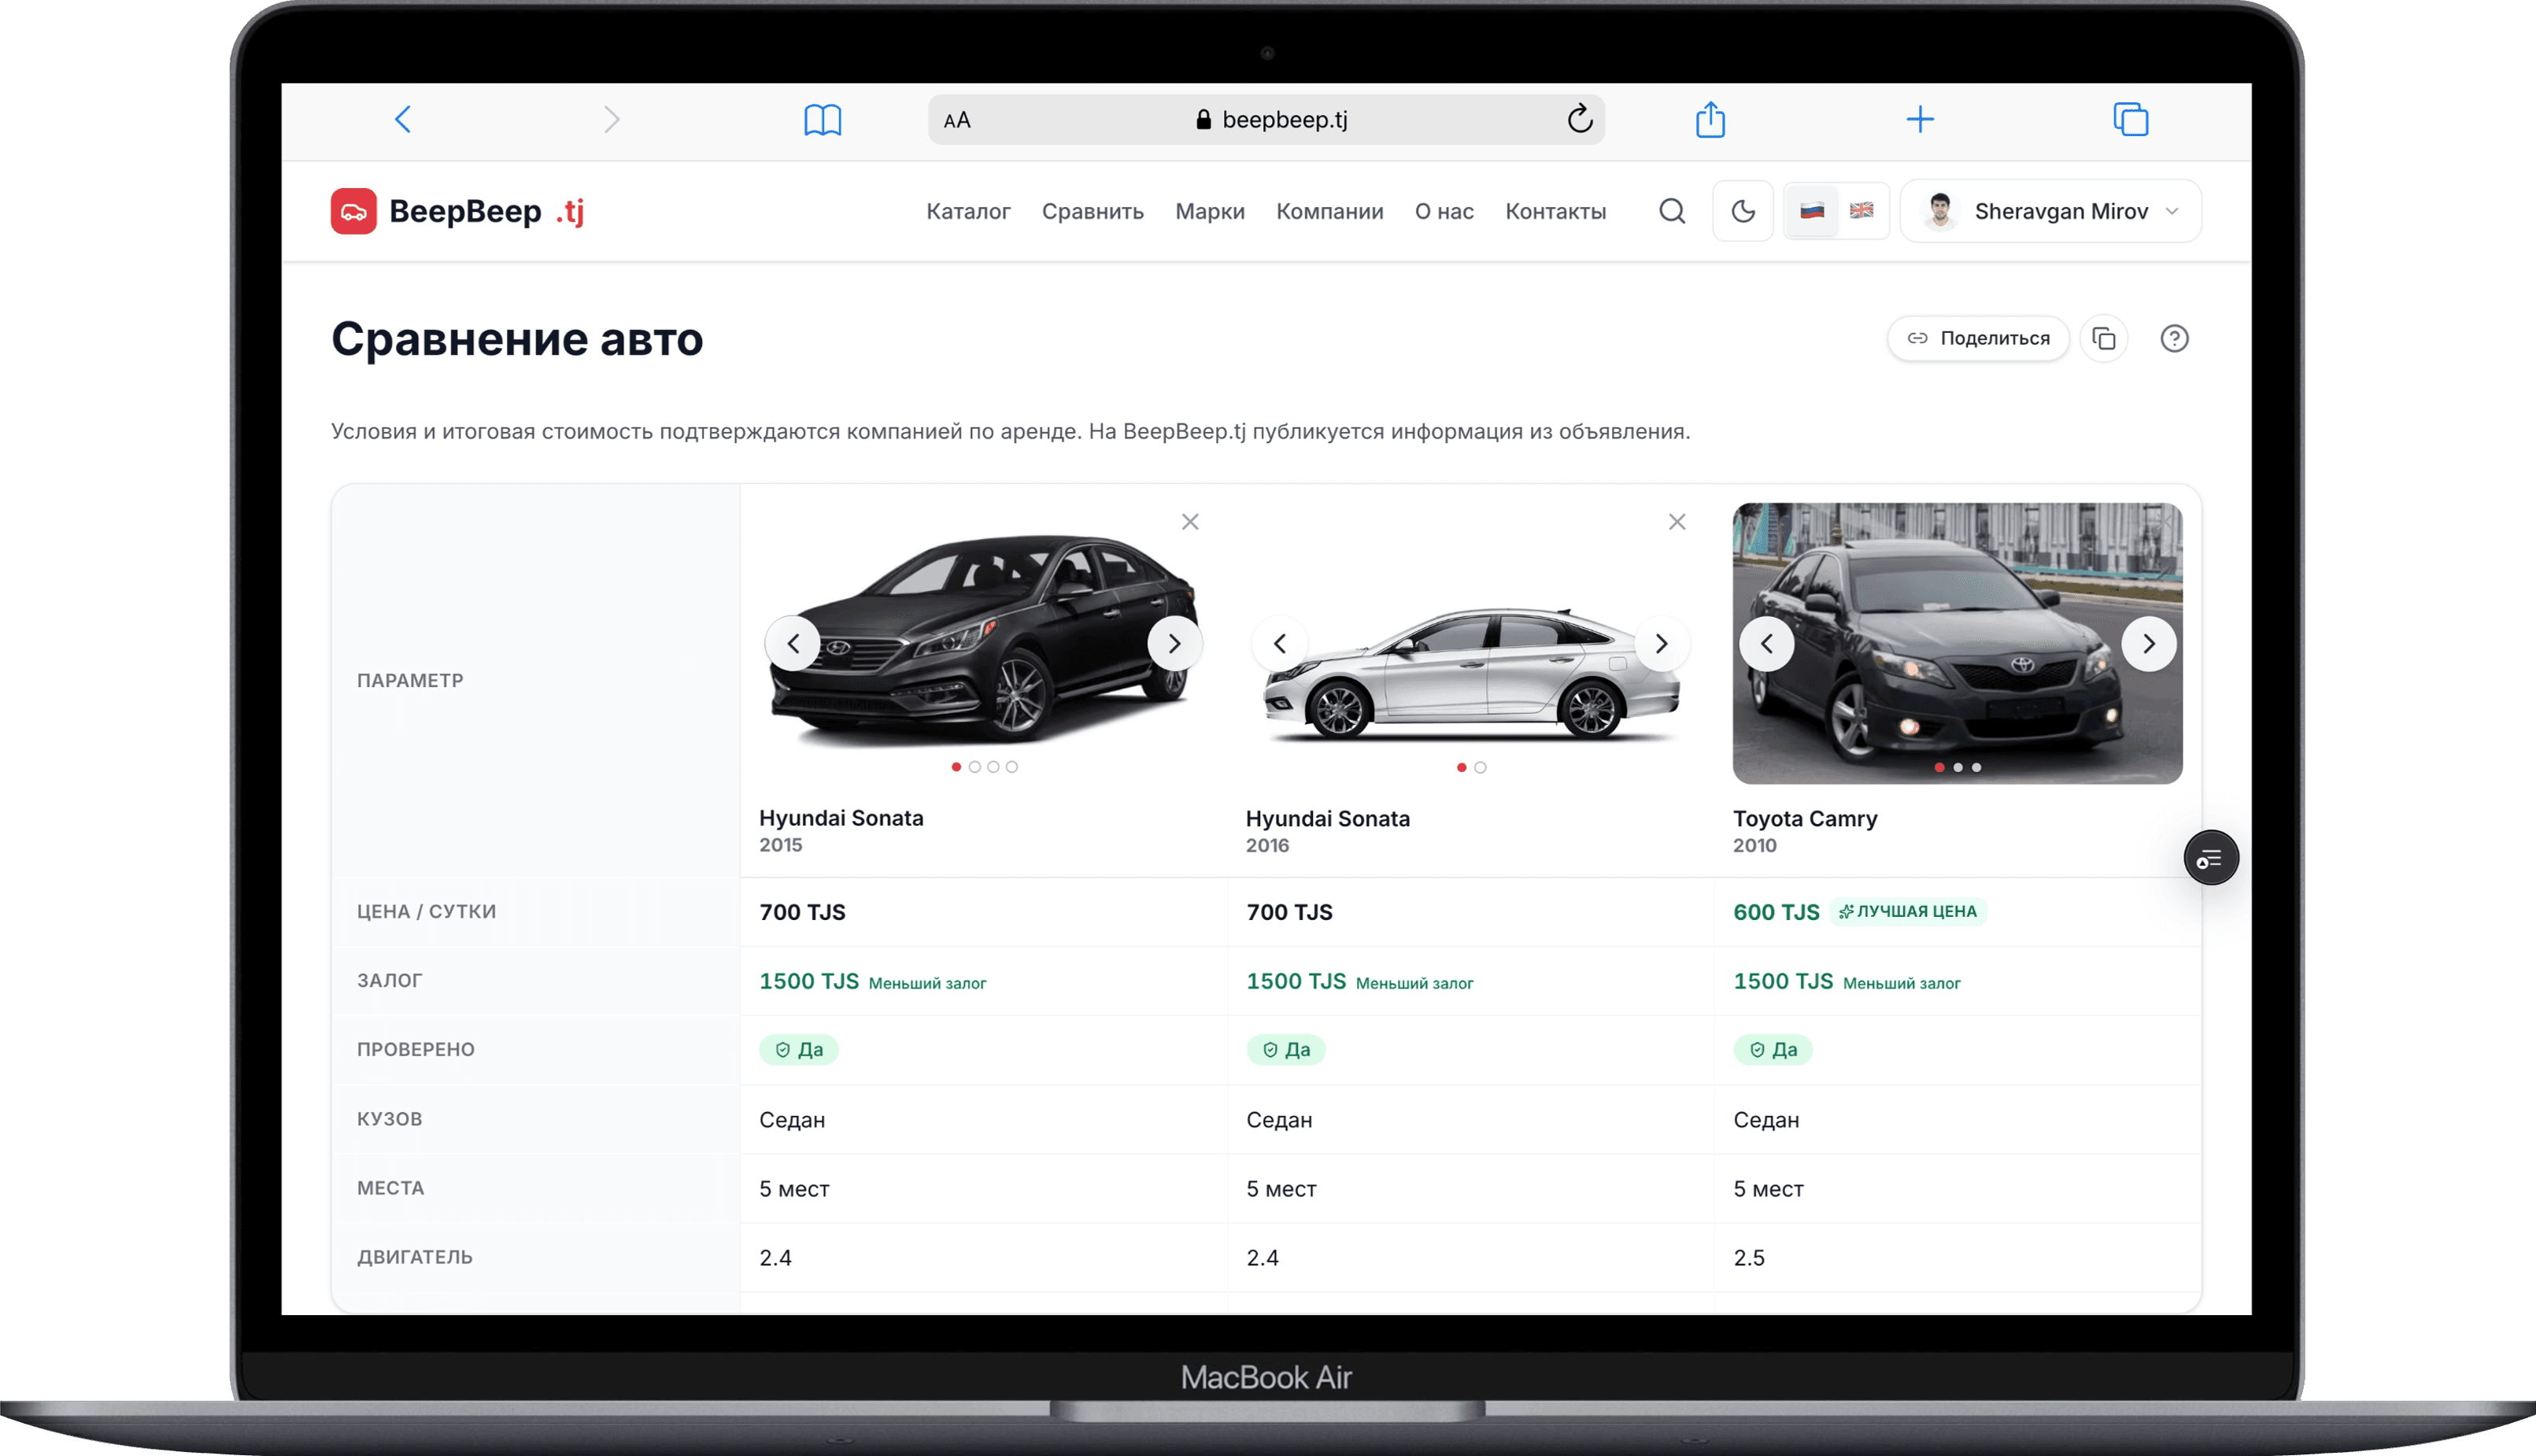2536x1456 pixels.
Task: Open a new tab with plus icon
Action: pyautogui.click(x=1920, y=120)
